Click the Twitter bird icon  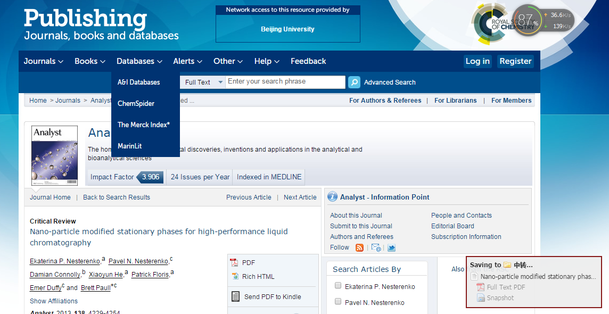pyautogui.click(x=391, y=247)
